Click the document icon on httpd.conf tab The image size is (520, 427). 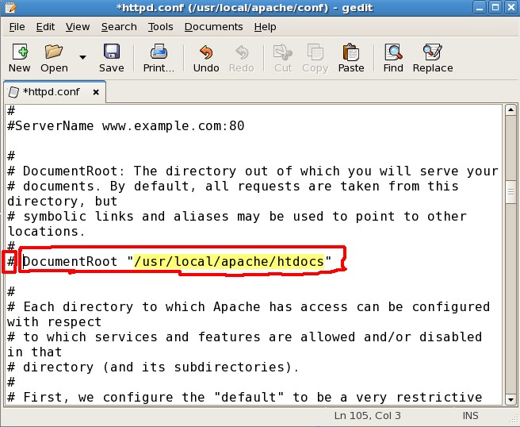pos(13,92)
